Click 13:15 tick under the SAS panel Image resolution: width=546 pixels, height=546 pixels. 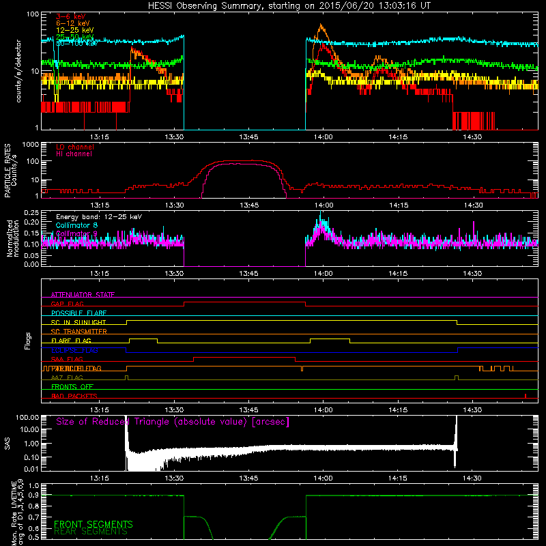99,478
